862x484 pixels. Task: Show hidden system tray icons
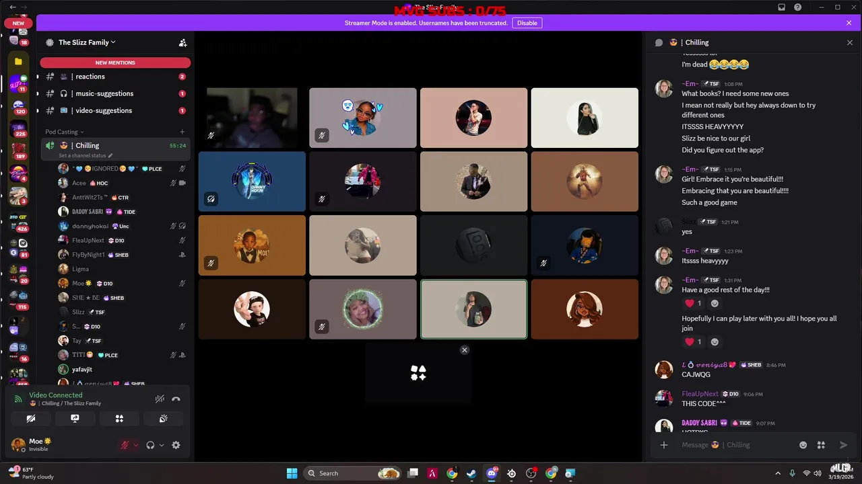coord(778,473)
